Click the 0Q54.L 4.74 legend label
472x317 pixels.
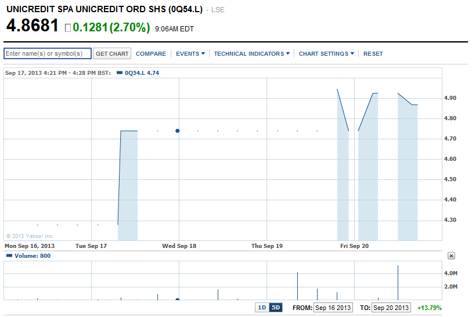tap(142, 73)
